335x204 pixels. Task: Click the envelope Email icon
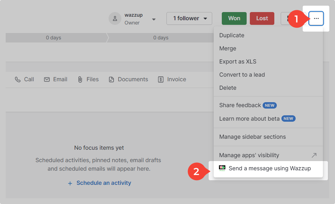point(47,79)
